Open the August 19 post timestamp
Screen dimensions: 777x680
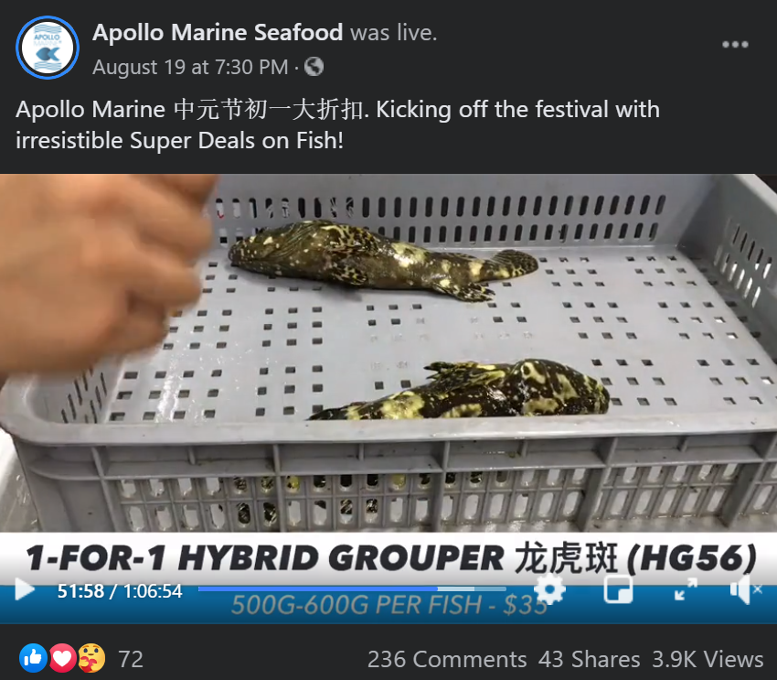[190, 67]
